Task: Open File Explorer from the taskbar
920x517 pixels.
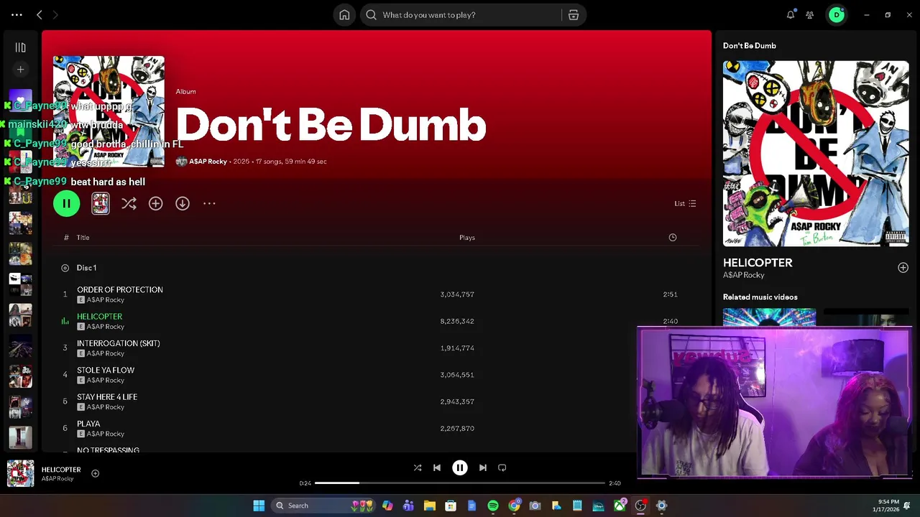Action: (x=430, y=506)
